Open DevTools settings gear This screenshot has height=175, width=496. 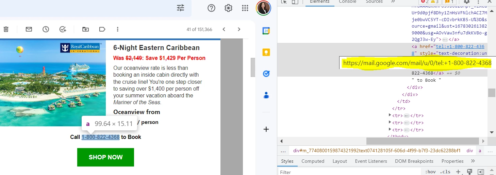[467, 2]
